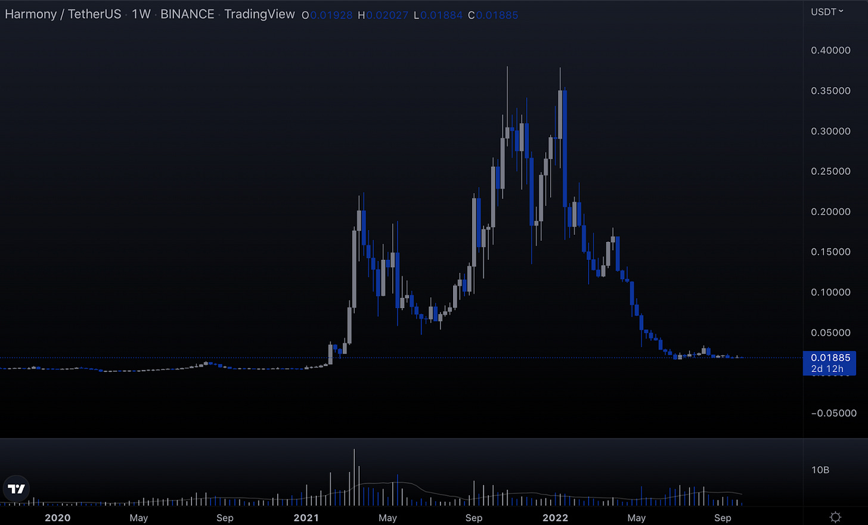Click the 0.20000 price axis label
This screenshot has width=868, height=525.
pyautogui.click(x=830, y=212)
